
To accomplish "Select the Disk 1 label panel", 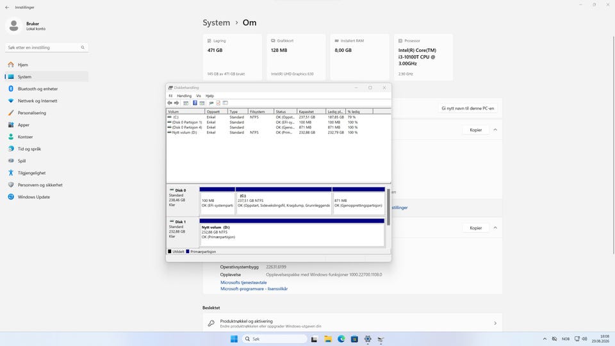I will 183,232.
